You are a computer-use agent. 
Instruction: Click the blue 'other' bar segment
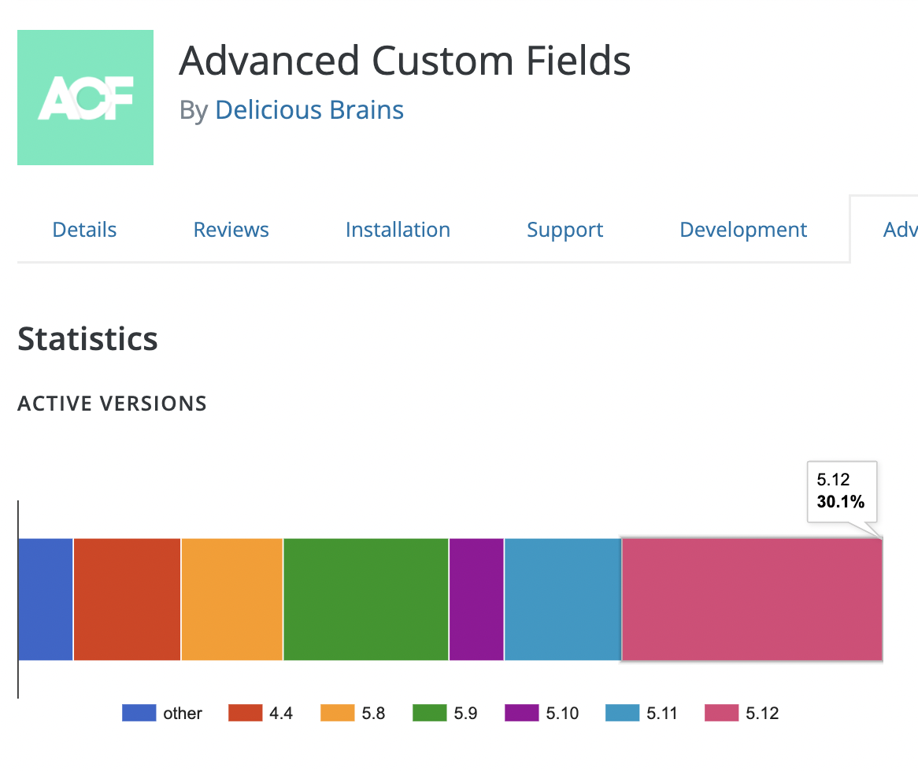point(45,599)
